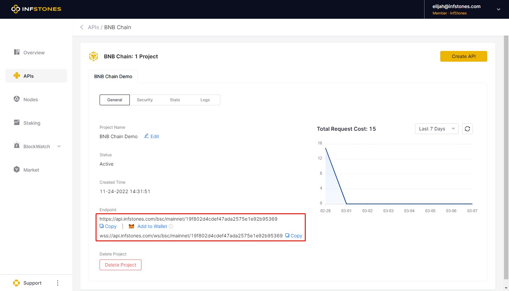Open the Logs tab
The height and width of the screenshot is (291, 509).
tap(205, 100)
